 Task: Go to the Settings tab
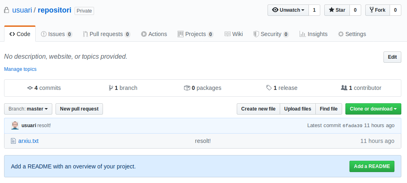(352, 34)
